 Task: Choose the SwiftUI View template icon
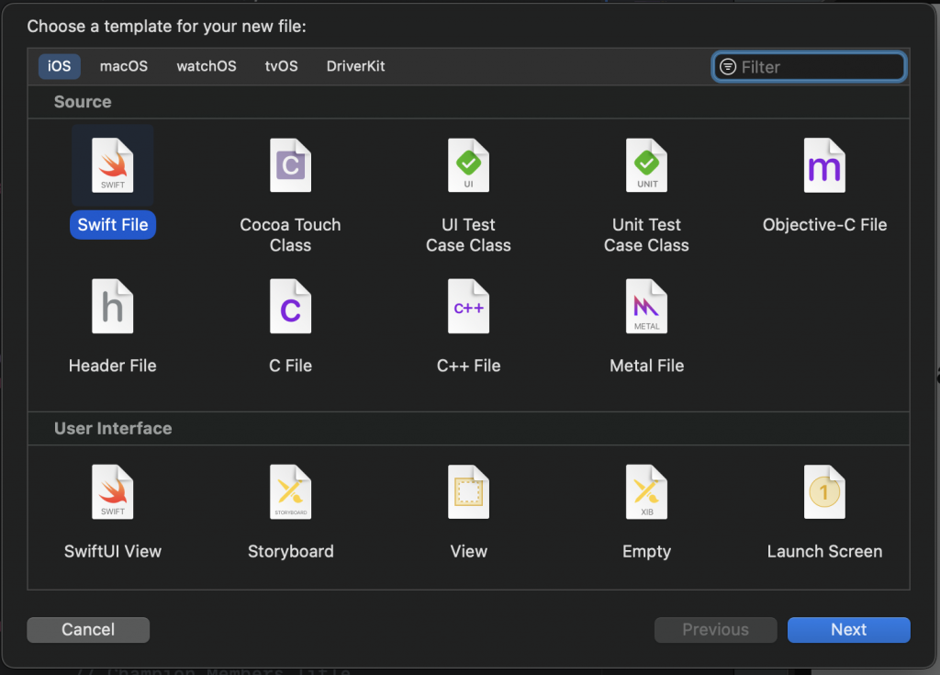tap(113, 492)
